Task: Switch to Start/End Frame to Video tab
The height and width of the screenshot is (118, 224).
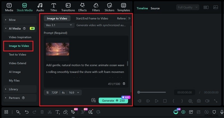Action: pos(92,18)
